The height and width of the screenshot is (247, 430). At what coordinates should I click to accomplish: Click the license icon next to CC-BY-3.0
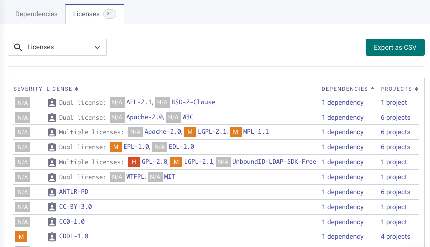click(52, 207)
